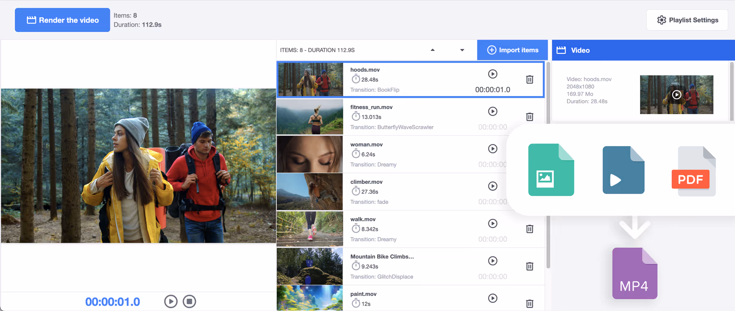Delete hoods.mov from the playlist

(530, 79)
